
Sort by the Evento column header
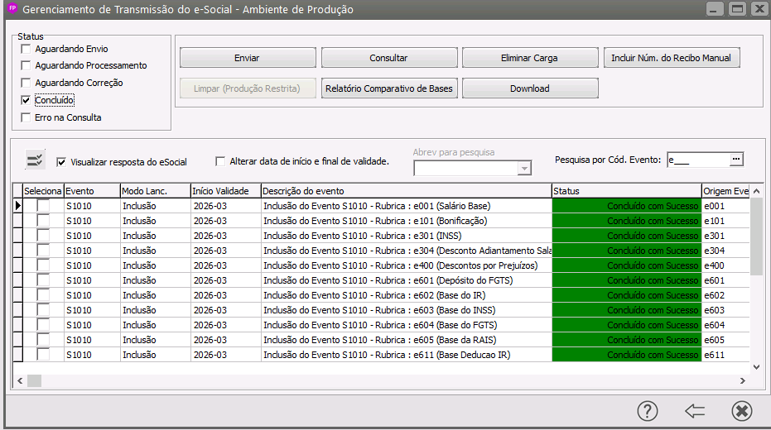(92, 191)
